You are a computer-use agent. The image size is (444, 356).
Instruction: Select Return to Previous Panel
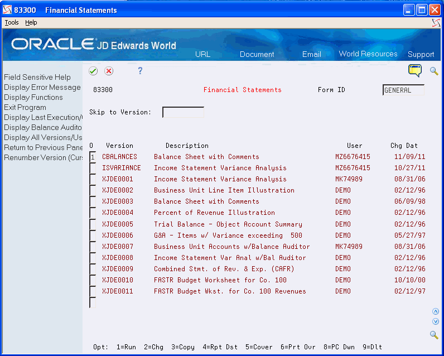coord(43,147)
